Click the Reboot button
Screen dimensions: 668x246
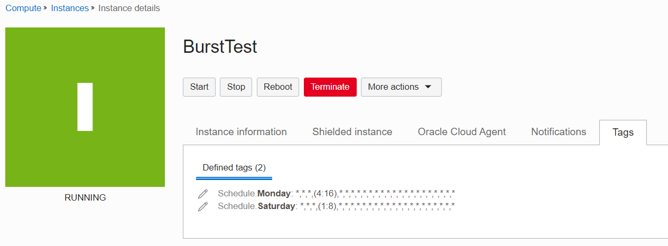(x=278, y=87)
